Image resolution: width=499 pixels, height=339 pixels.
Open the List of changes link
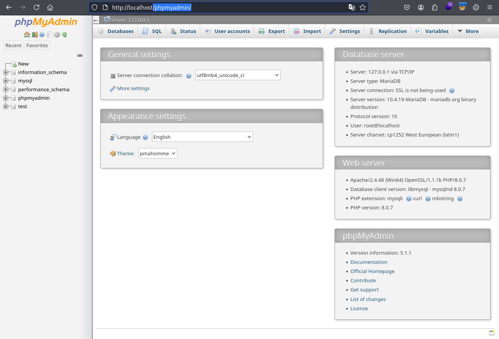(x=368, y=300)
